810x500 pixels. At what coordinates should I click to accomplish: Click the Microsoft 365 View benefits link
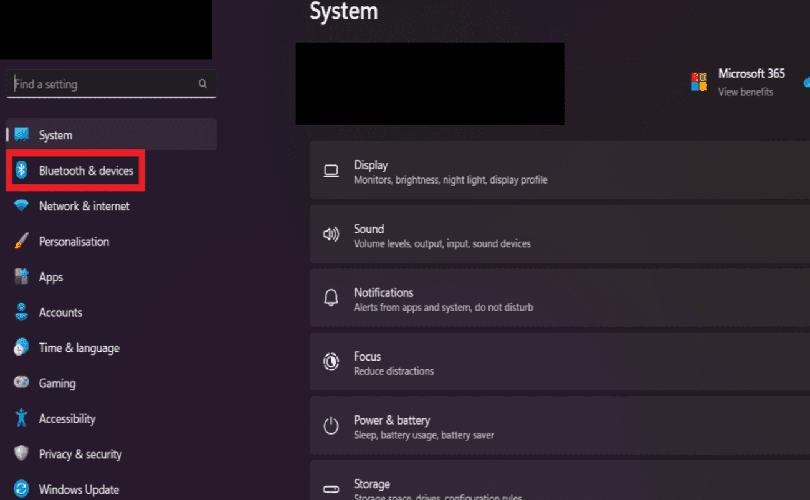pyautogui.click(x=745, y=92)
